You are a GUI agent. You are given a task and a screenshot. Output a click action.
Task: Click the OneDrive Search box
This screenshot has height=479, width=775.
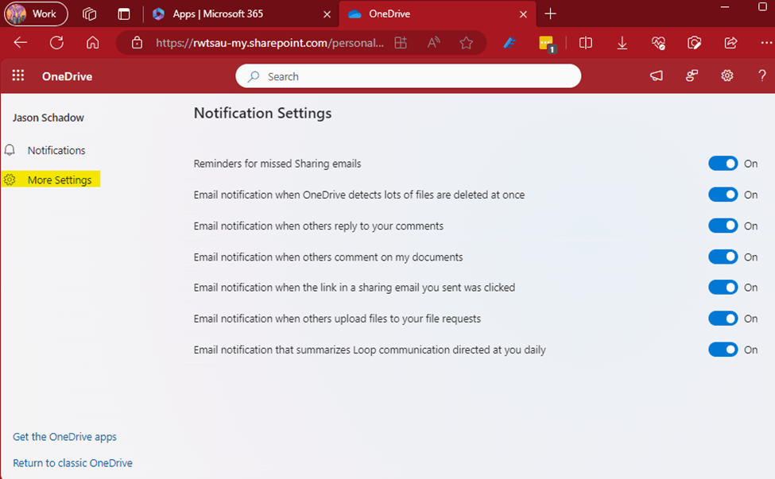click(x=409, y=76)
